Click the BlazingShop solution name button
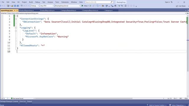The width and height of the screenshot is (189, 106). (x=121, y=2)
